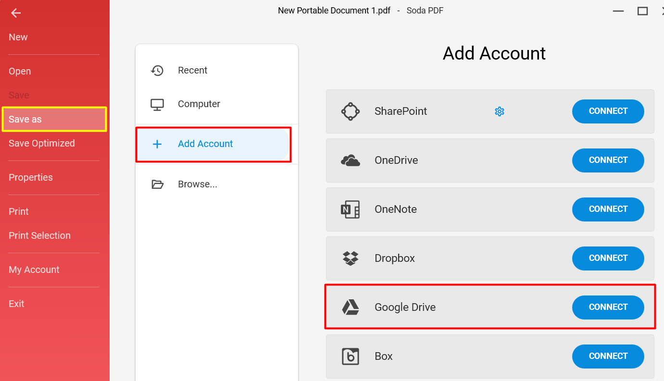Image resolution: width=664 pixels, height=381 pixels.
Task: Click the OneNote logo icon
Action: [351, 209]
